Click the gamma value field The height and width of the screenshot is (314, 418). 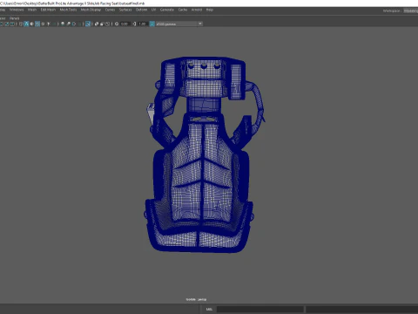(142, 24)
